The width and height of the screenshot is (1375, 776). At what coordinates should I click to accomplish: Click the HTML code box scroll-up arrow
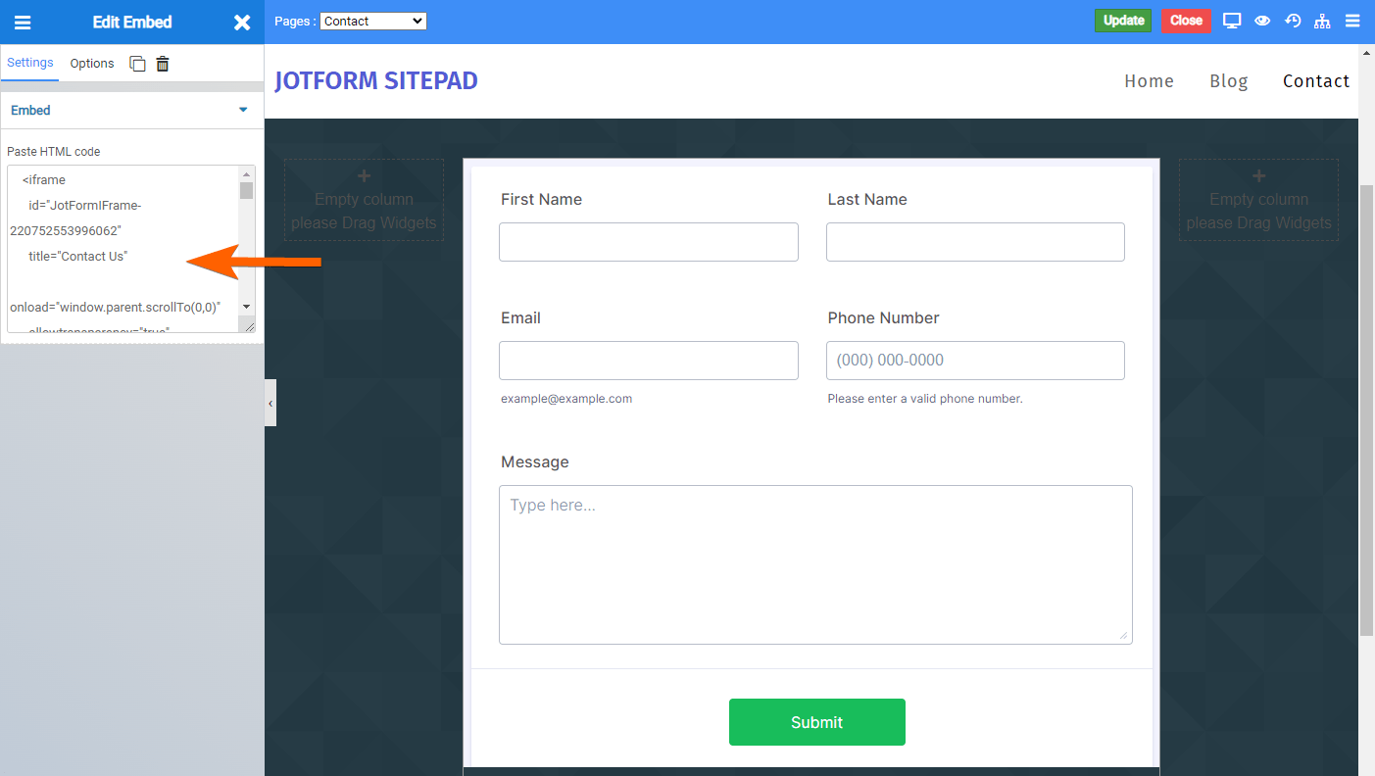pos(246,173)
